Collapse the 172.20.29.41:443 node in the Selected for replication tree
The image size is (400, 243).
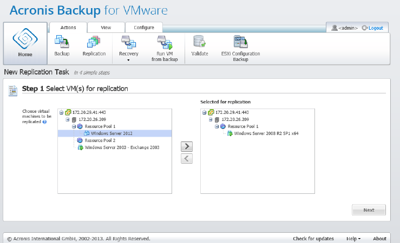[x=204, y=112]
